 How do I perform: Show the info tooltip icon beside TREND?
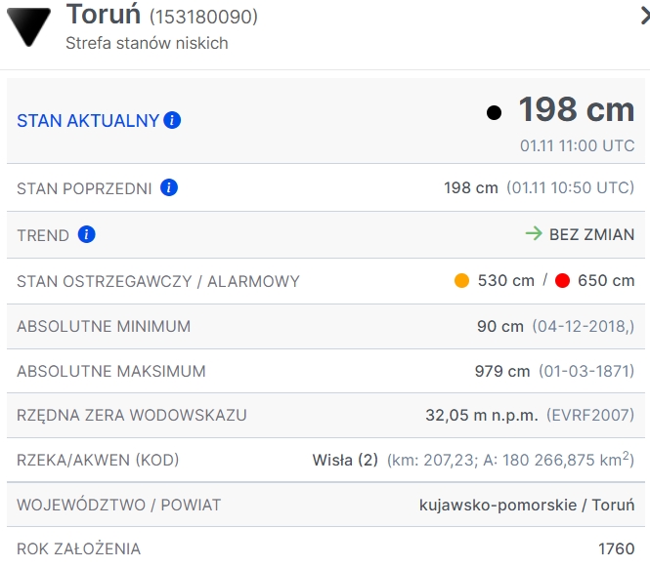[x=86, y=234]
